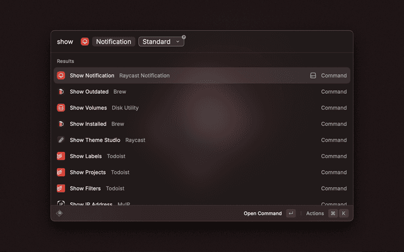Screen dimensions: 404x252
Task: Click the Disk Utility icon for Show Volumes
Action: [x=61, y=108]
